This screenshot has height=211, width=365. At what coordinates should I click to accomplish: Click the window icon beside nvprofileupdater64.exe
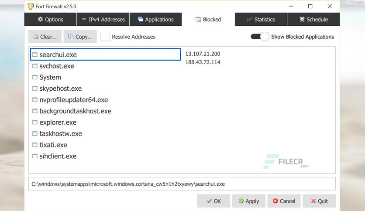coord(34,100)
